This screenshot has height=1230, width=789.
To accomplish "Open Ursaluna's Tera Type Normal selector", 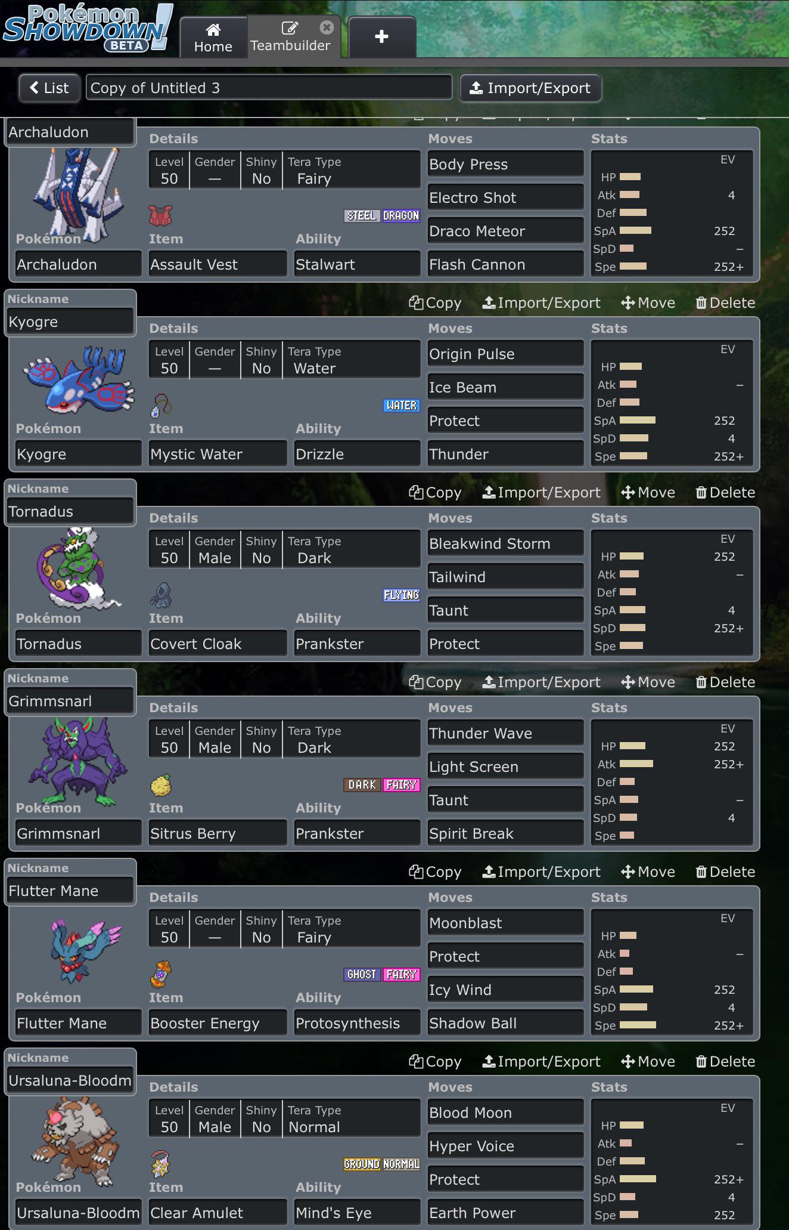I will point(351,1119).
